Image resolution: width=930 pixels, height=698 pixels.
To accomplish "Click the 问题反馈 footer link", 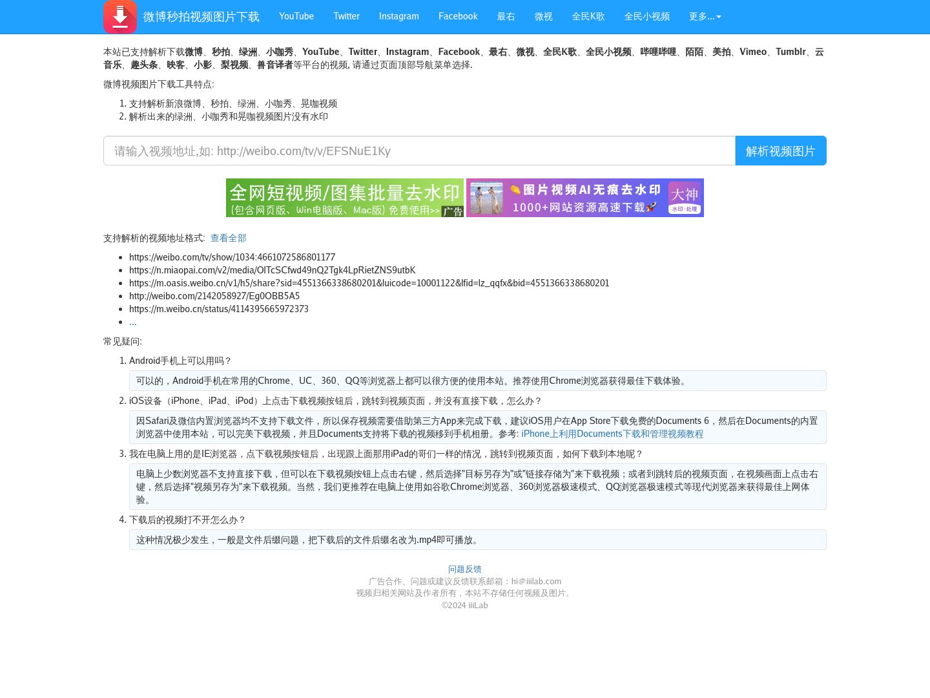I will (x=465, y=569).
